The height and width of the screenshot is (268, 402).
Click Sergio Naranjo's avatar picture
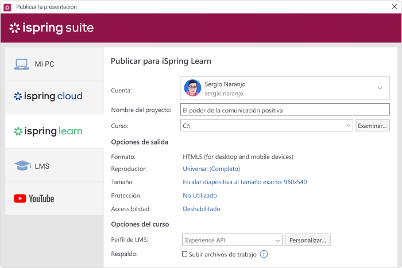(192, 88)
